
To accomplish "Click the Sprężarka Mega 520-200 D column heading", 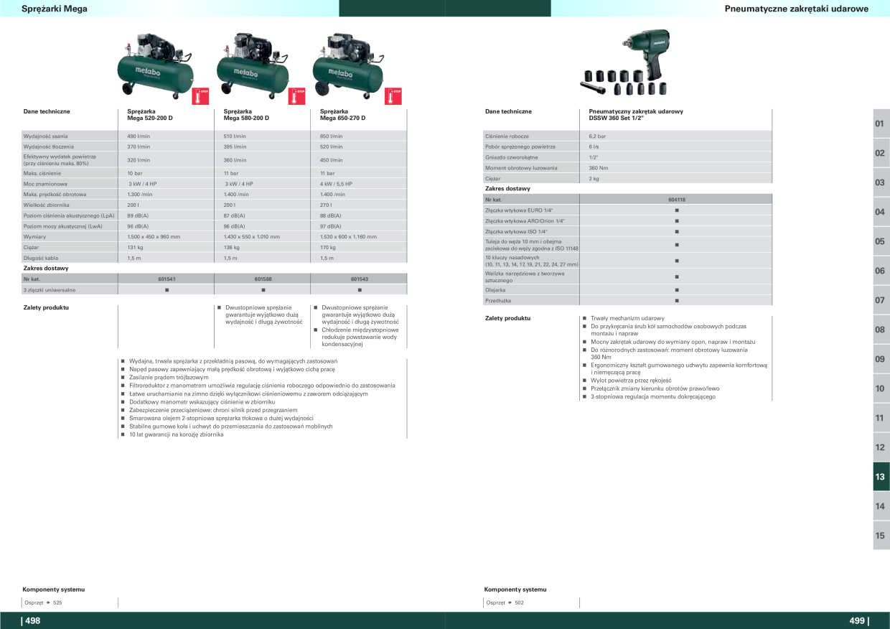I will coord(150,115).
